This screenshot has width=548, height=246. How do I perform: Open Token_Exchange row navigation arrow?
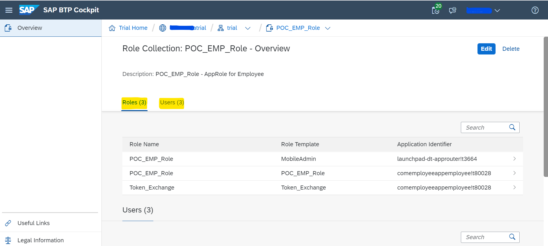point(514,187)
